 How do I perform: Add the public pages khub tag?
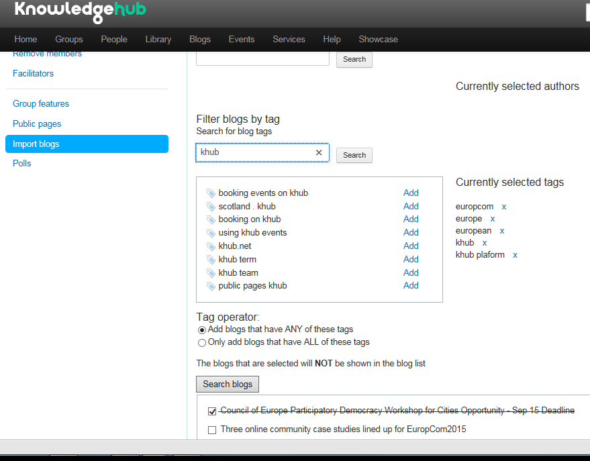411,286
